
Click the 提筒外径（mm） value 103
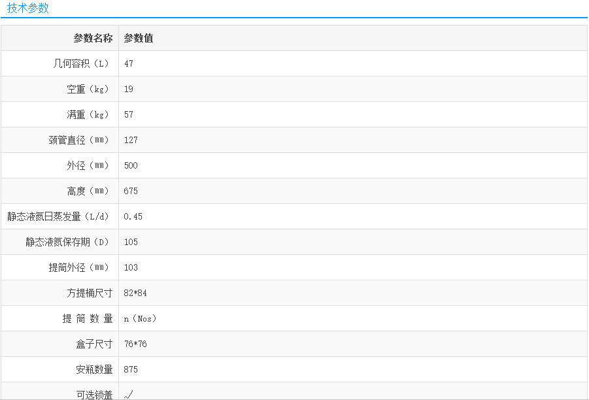tap(131, 268)
